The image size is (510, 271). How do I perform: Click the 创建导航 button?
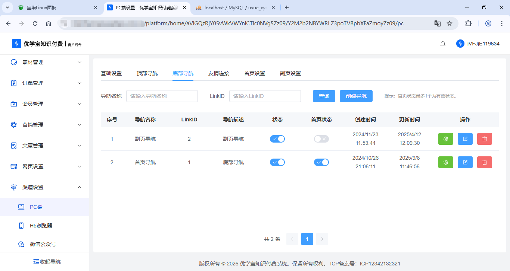click(x=356, y=96)
